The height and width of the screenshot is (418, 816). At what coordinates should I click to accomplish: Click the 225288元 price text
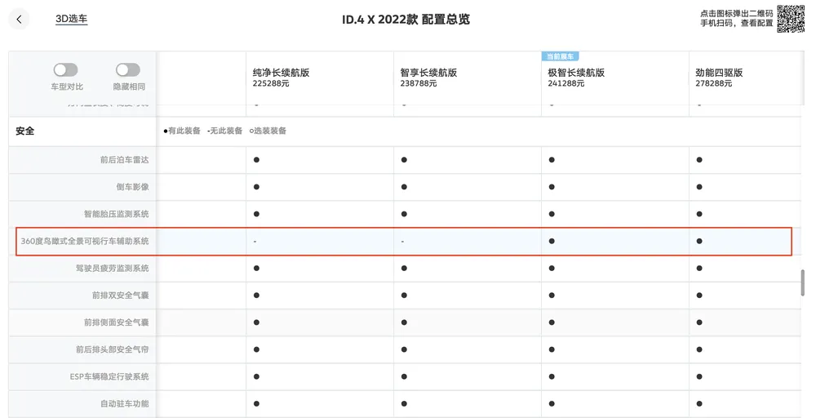tap(271, 83)
